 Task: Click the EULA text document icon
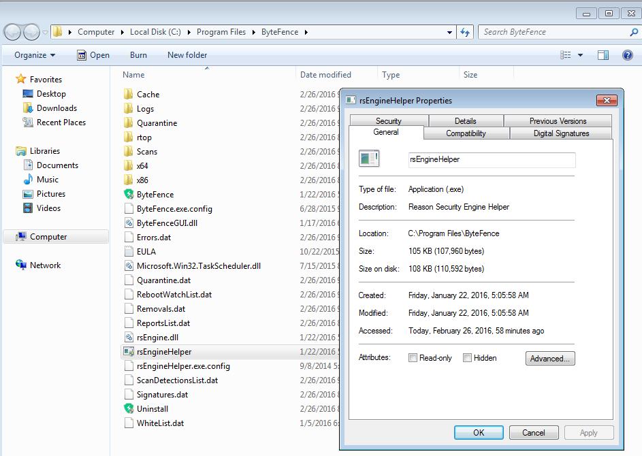pyautogui.click(x=129, y=251)
